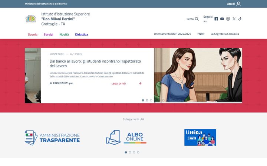Viewport: 267px width, 166px height.
Task: Click Ministero dell'Istruzione e del Merito link
Action: [46, 4]
